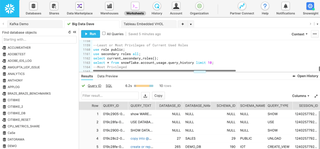Focus the 'Starting with...' search field
Image resolution: width=320 pixels, height=149 pixels.
[39, 40]
